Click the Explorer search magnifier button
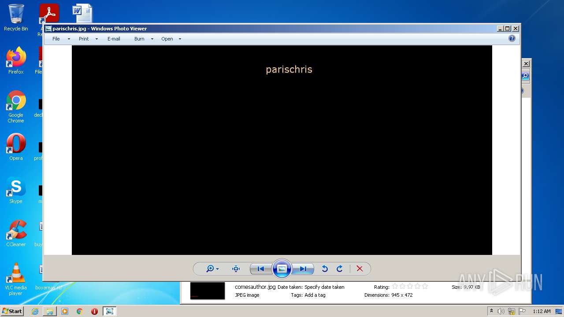This screenshot has width=564, height=317. tap(525, 76)
